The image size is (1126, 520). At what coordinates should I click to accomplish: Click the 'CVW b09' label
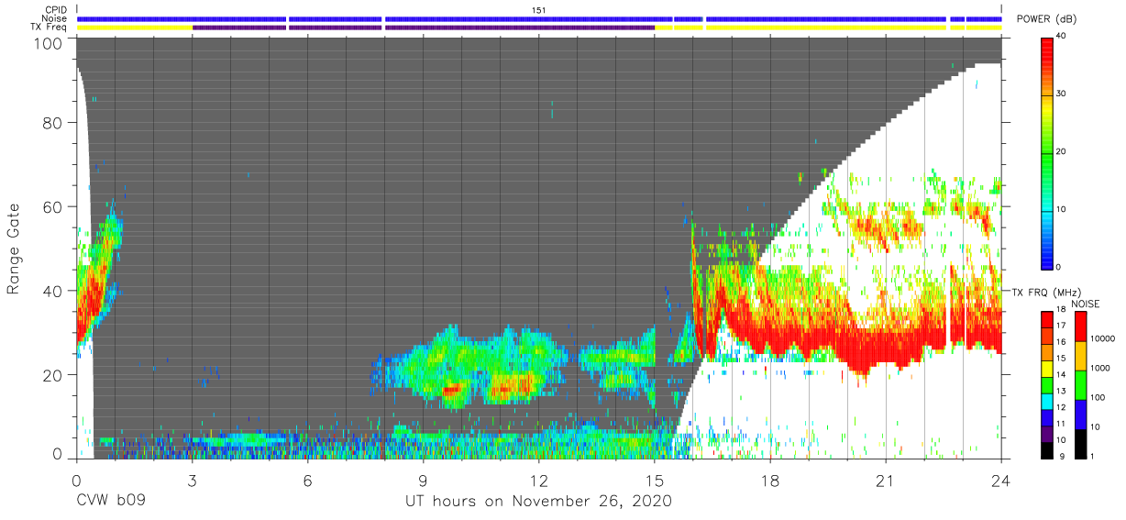[110, 502]
